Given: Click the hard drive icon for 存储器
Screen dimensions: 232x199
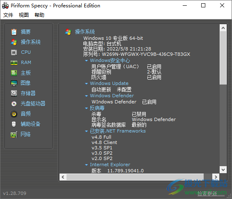Looking at the screenshot, I should click(14, 93).
